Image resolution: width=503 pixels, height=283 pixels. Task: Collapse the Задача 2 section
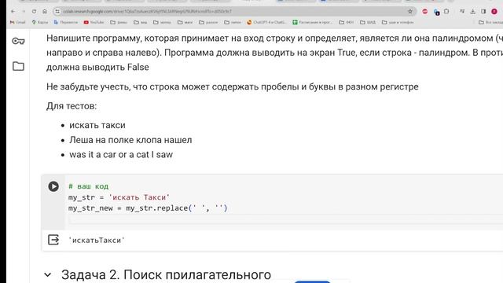[x=48, y=274]
